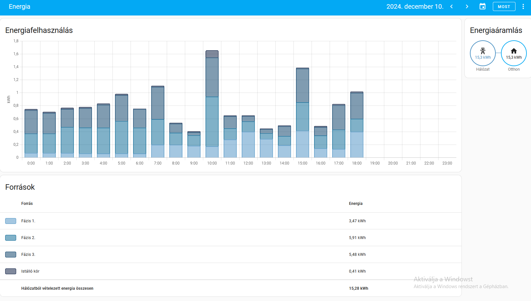
Task: Click the Hálózat grid tower icon
Action: 483,51
